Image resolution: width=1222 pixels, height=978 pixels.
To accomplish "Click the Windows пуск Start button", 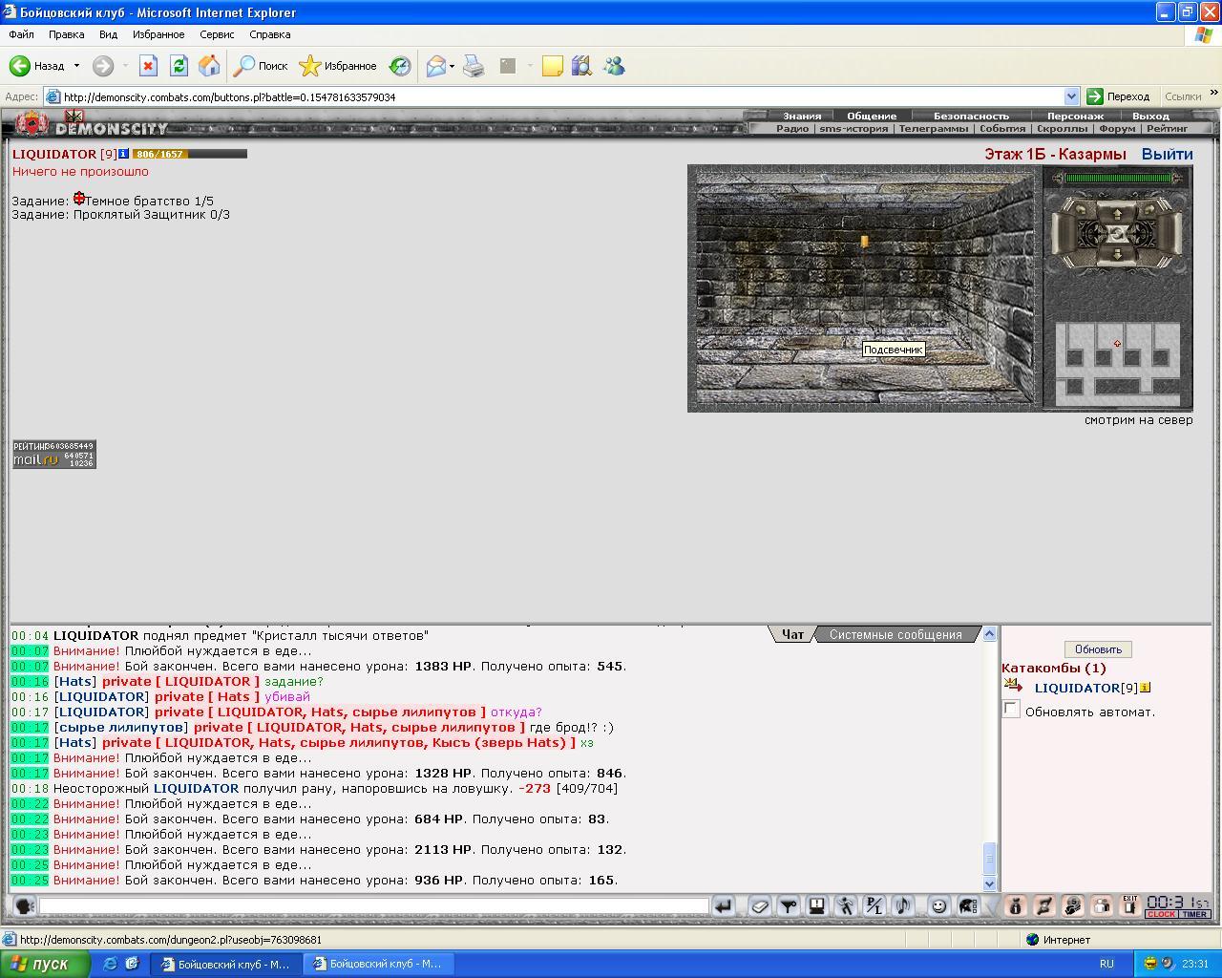I will point(45,964).
